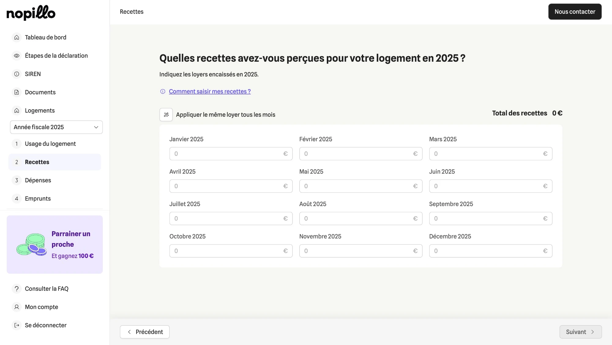Click the Se déconnecter logout icon
The image size is (612, 345).
point(17,325)
